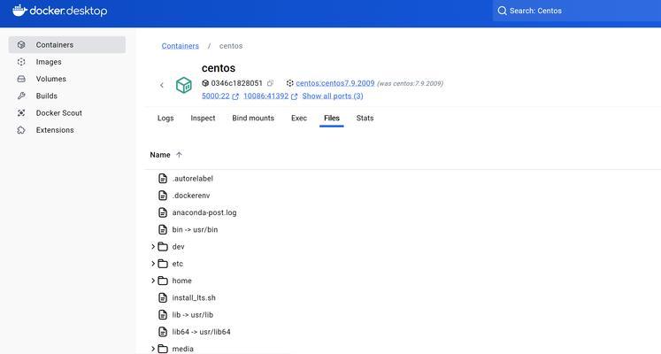
Task: Click Show all ports (3)
Action: coord(333,96)
